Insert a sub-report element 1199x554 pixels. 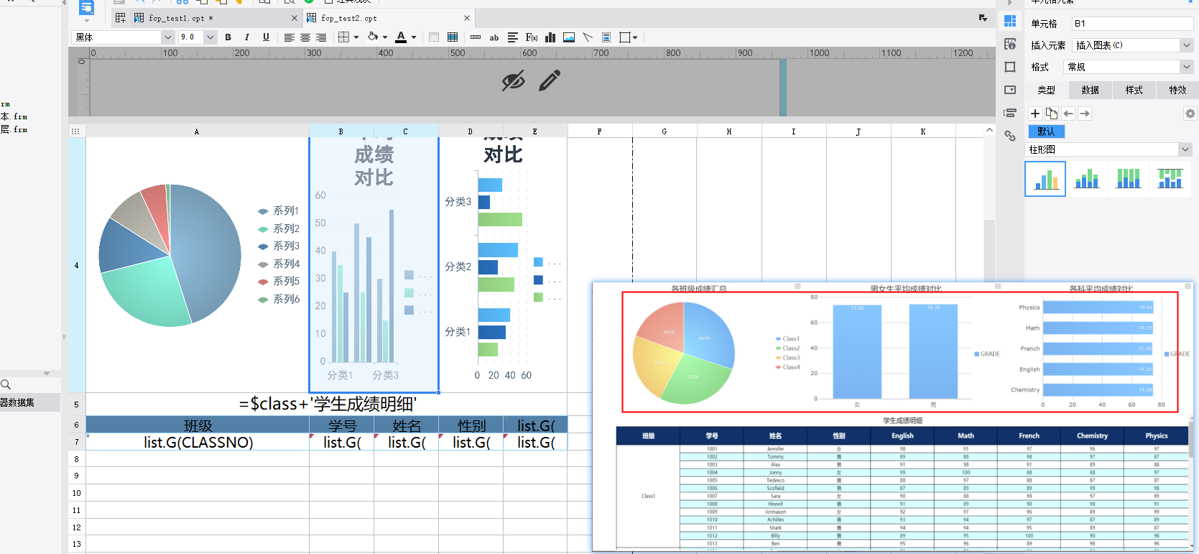(606, 37)
